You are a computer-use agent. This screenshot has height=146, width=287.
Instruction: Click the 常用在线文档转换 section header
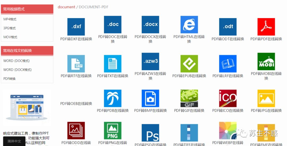click(27, 51)
